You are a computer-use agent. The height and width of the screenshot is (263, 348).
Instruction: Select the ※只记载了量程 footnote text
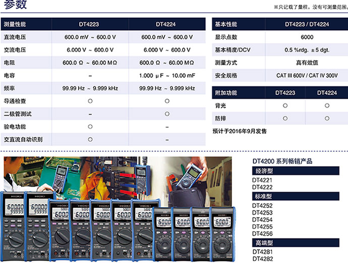[311, 7]
